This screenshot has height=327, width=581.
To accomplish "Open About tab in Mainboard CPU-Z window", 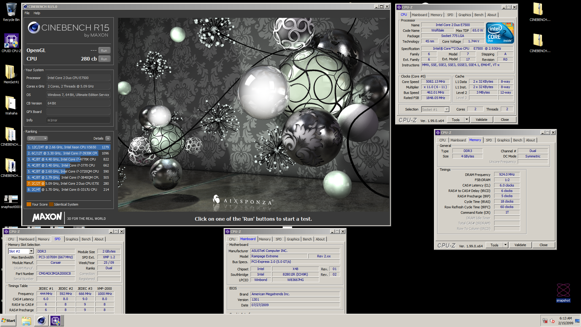I will point(320,239).
